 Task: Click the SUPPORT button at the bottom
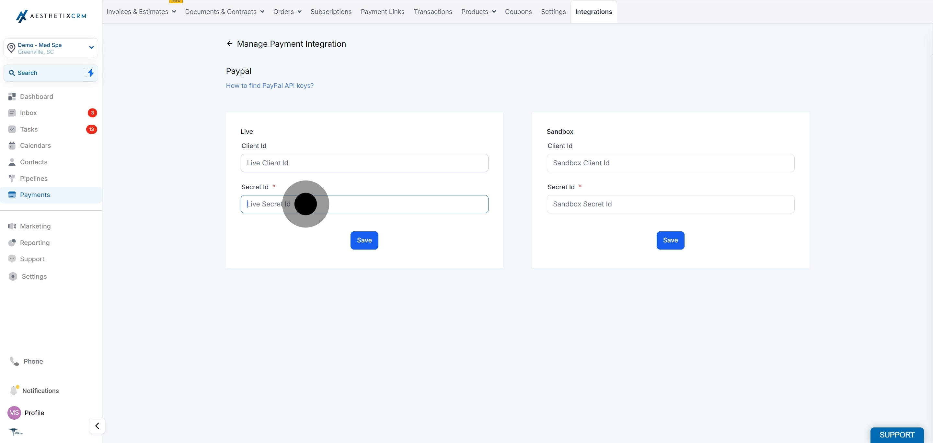(897, 435)
